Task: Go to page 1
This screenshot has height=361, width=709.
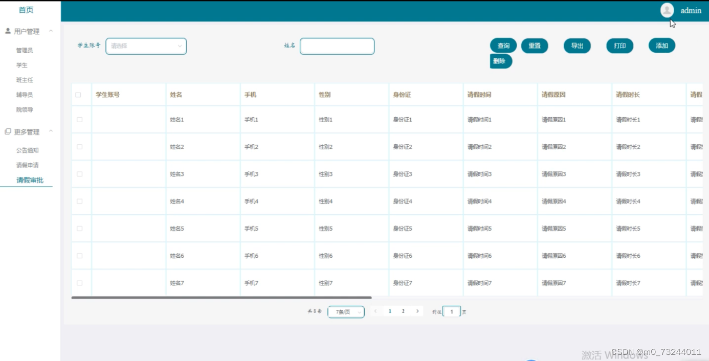Action: (390, 311)
